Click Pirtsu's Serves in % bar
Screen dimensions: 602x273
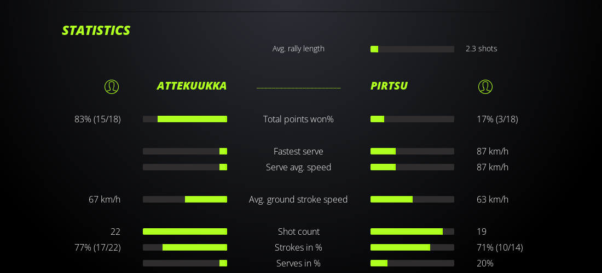coord(412,263)
